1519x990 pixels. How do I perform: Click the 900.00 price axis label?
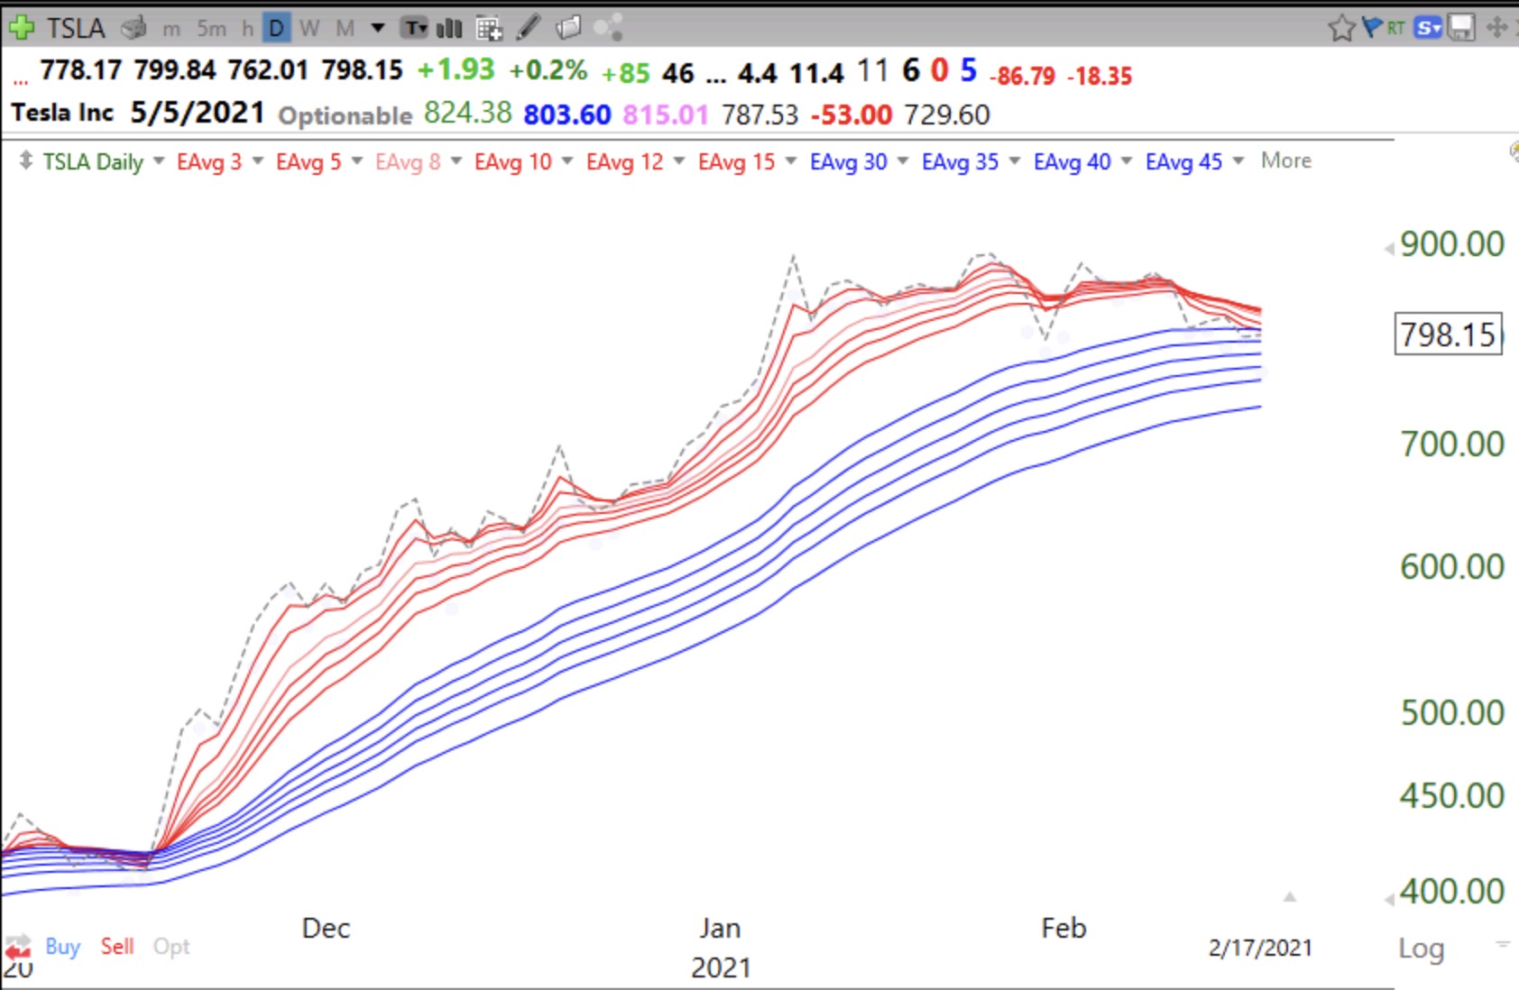coord(1452,243)
